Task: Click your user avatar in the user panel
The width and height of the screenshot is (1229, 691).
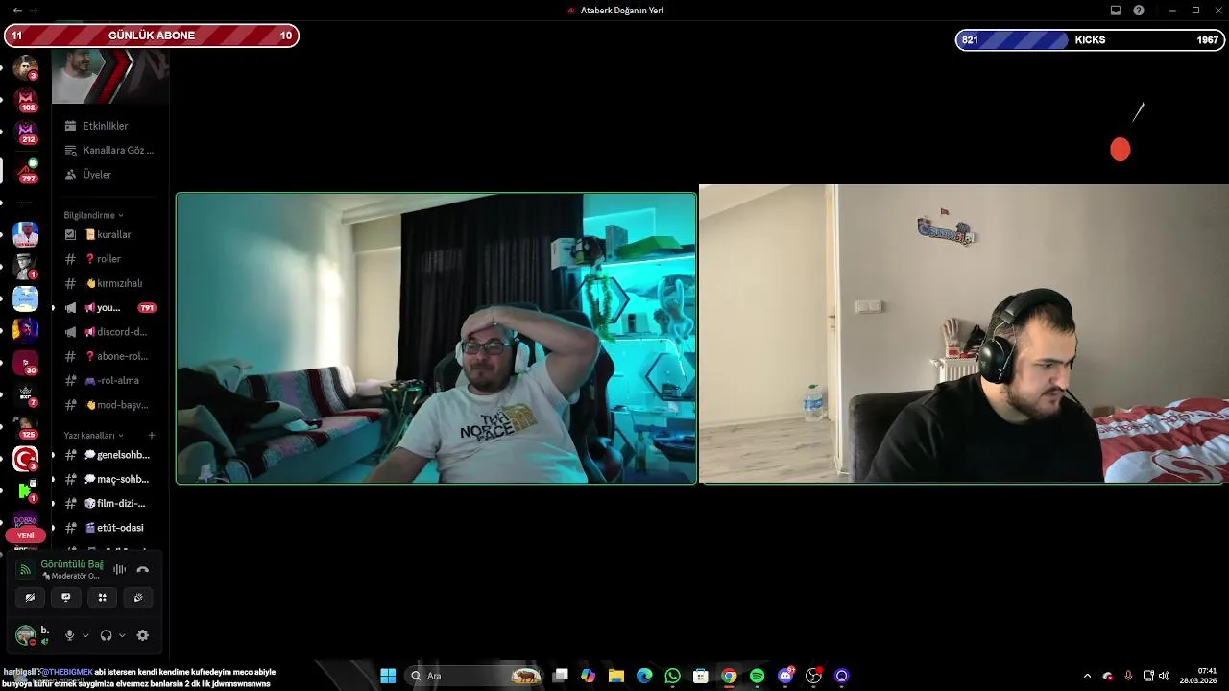Action: [26, 635]
